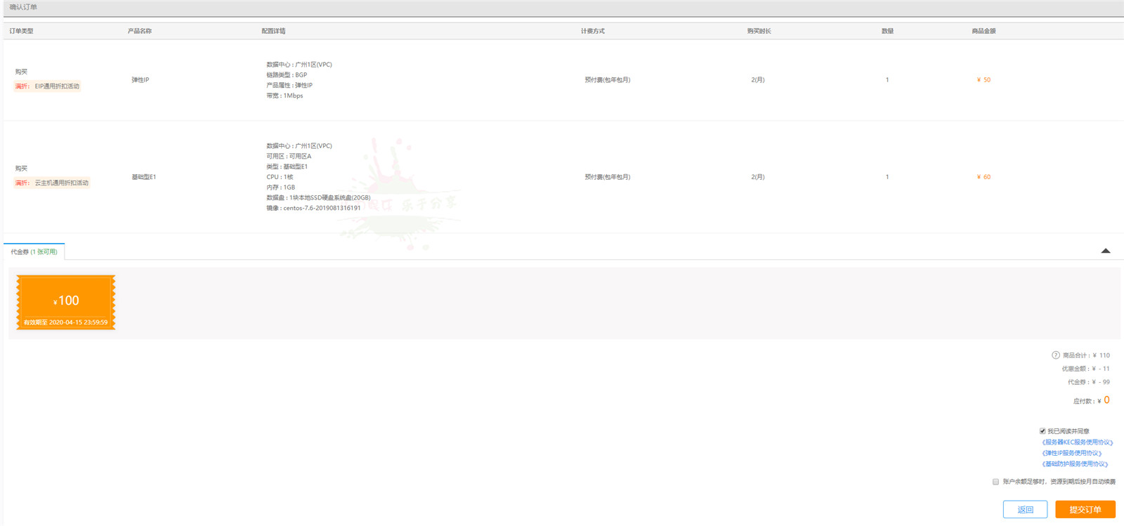Open the 代金券 (1 张可用) tab

point(34,252)
